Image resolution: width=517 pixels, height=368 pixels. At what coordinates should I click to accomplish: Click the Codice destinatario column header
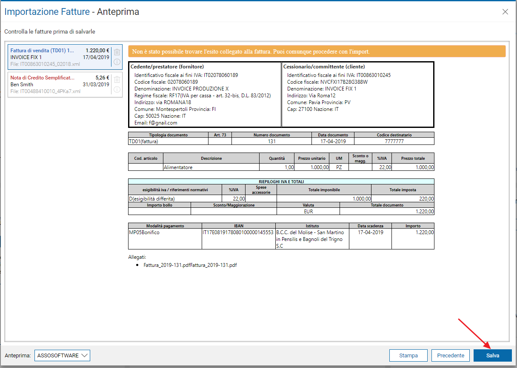pos(394,135)
